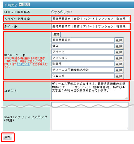Delete the 長崎県長崎市 keyword
The height and width of the screenshot is (144, 134).
[119, 40]
